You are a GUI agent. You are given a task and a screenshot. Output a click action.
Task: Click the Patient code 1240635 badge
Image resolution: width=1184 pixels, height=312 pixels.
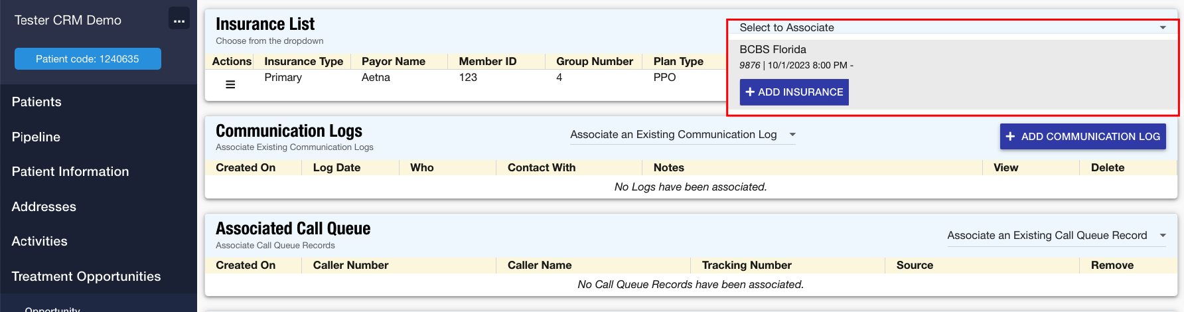88,59
